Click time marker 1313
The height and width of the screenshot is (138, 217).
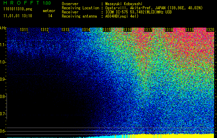click(65, 30)
